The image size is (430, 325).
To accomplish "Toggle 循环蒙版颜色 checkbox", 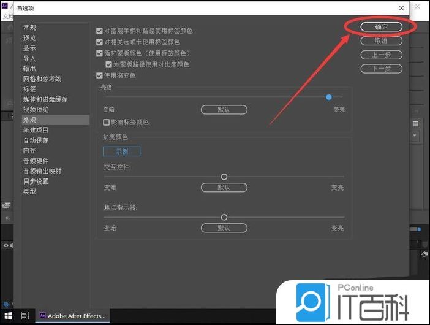I will coord(99,53).
